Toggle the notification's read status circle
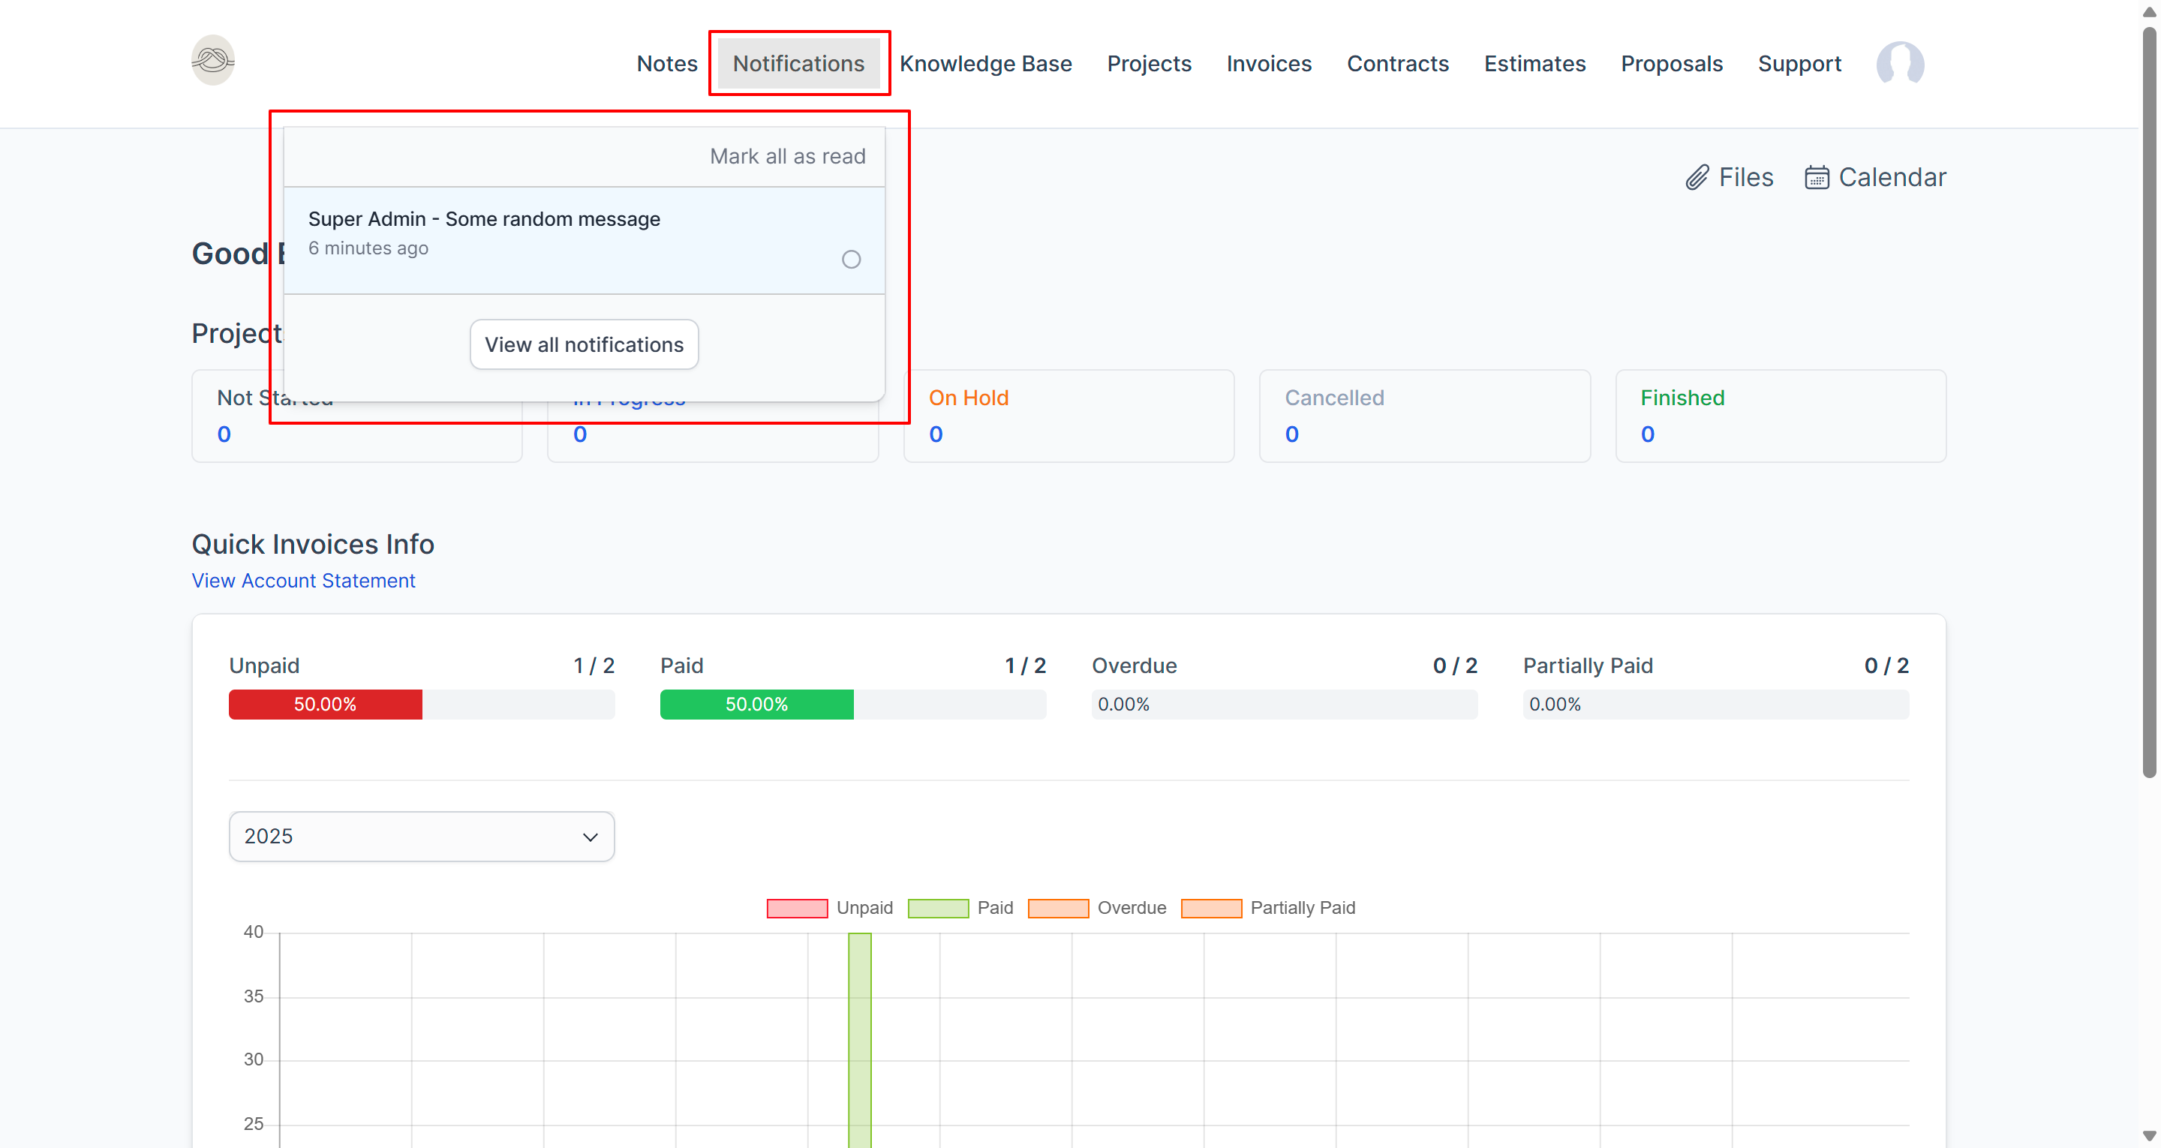Image resolution: width=2161 pixels, height=1148 pixels. [851, 260]
